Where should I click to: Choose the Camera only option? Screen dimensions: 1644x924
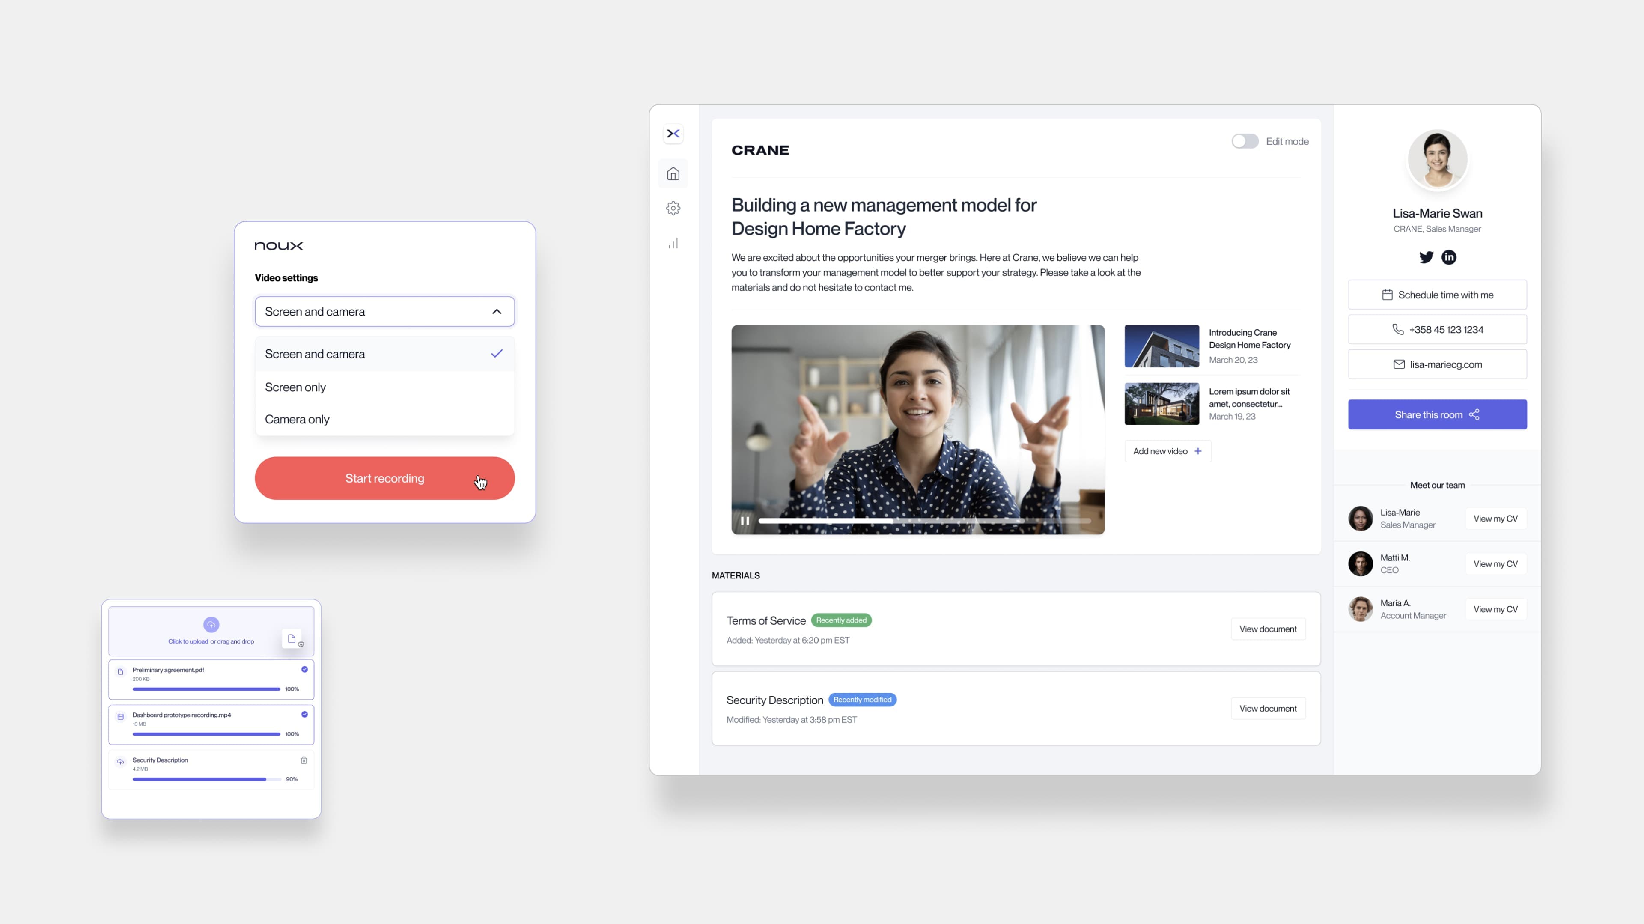[384, 419]
